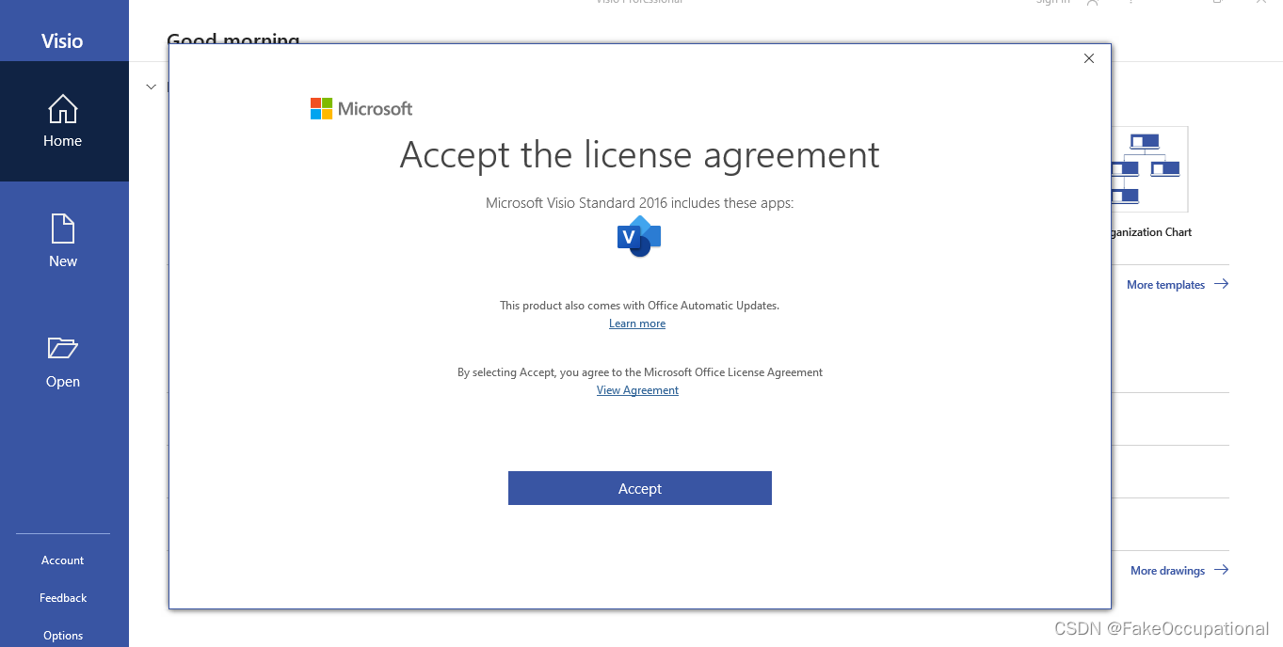This screenshot has height=647, width=1283.
Task: Go to the Open page in sidebar
Action: [63, 362]
